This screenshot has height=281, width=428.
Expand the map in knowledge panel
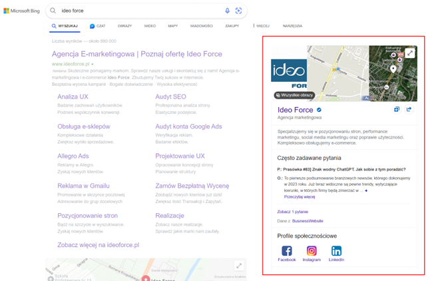click(411, 53)
